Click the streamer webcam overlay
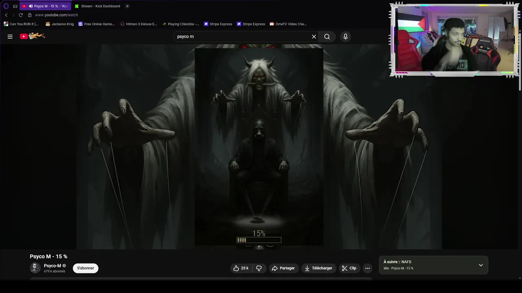 454,40
